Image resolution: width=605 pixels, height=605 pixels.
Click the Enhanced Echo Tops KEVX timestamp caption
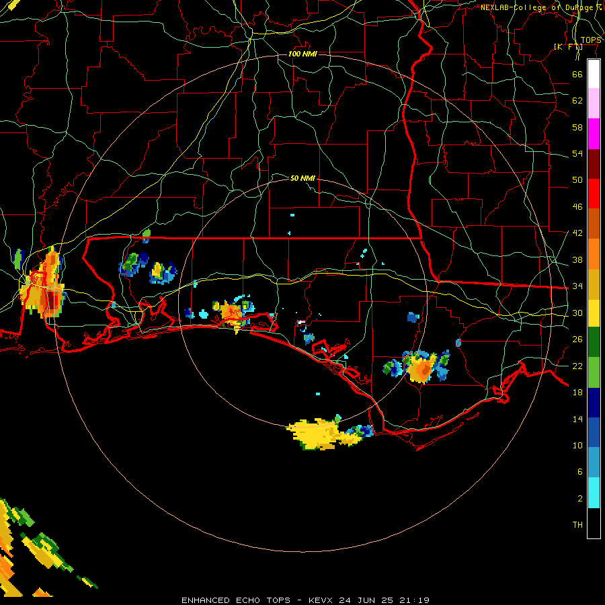(305, 600)
